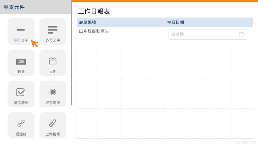The height and width of the screenshot is (145, 258).
Task: Select the 超連結 hyperlink component
Action: pyautogui.click(x=21, y=125)
